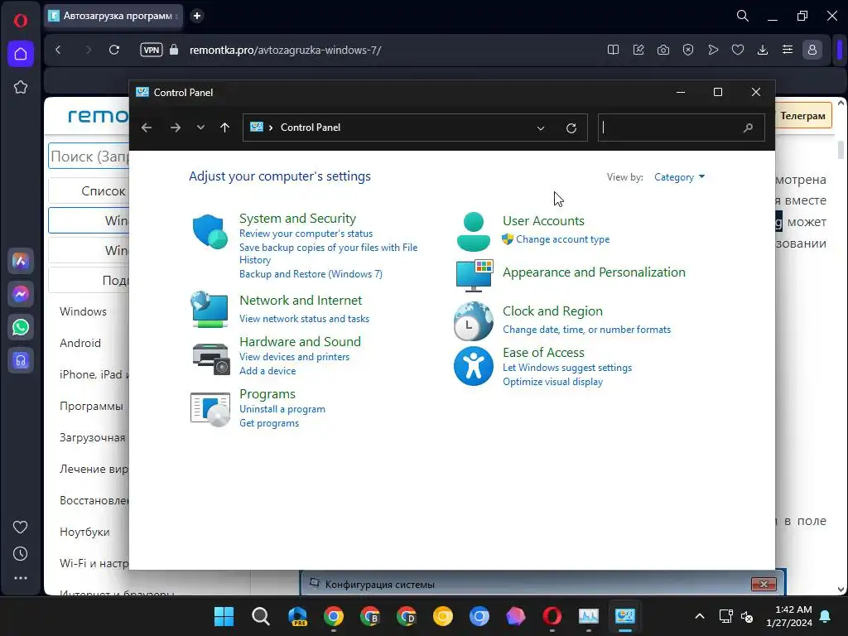Open the notification bell in taskbar
Screen dimensions: 848x636
tap(826, 616)
